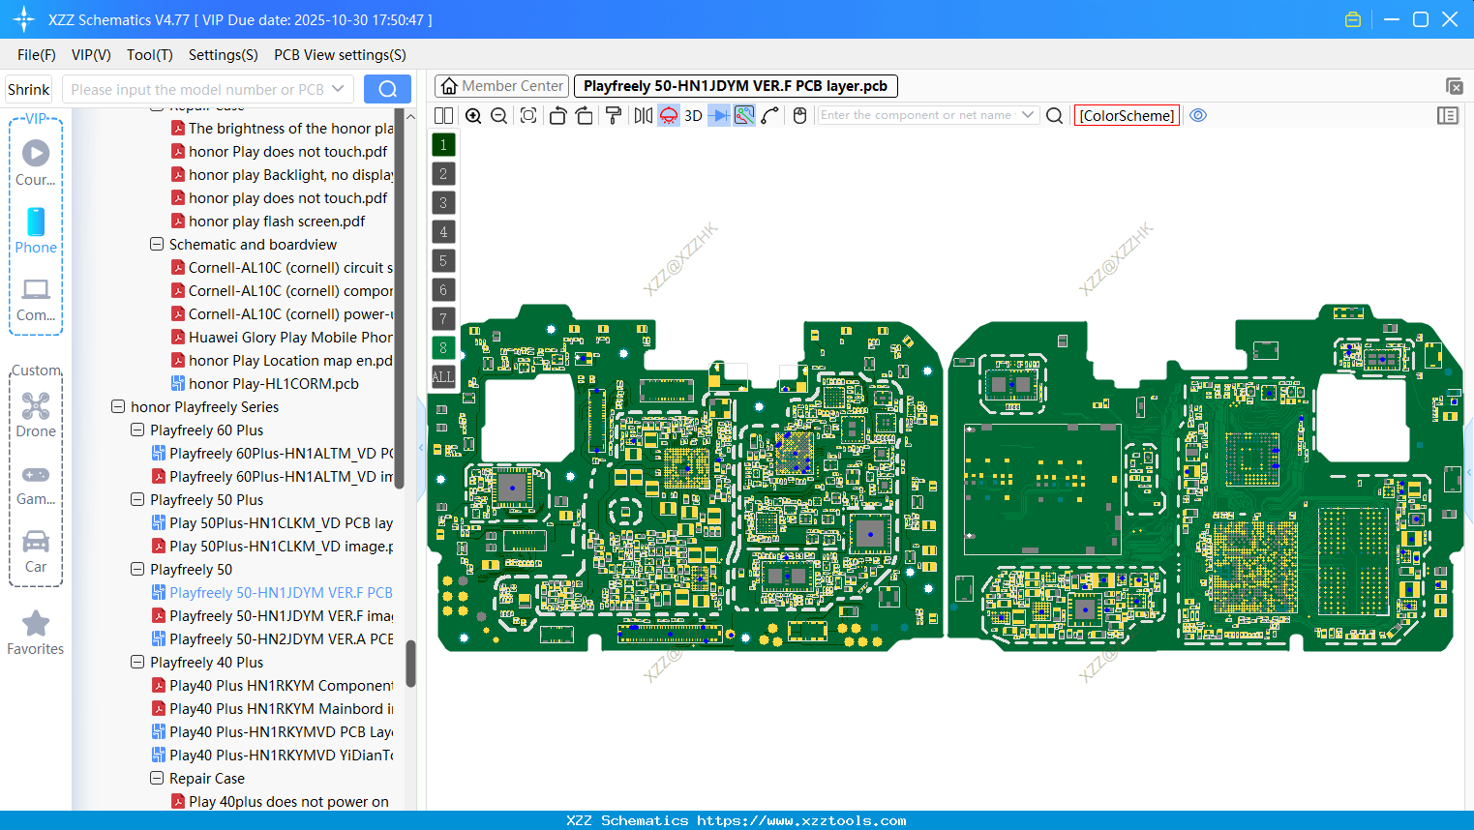Open Playfreely 50-HN2JDYM VER.A PCB file

[x=282, y=639]
